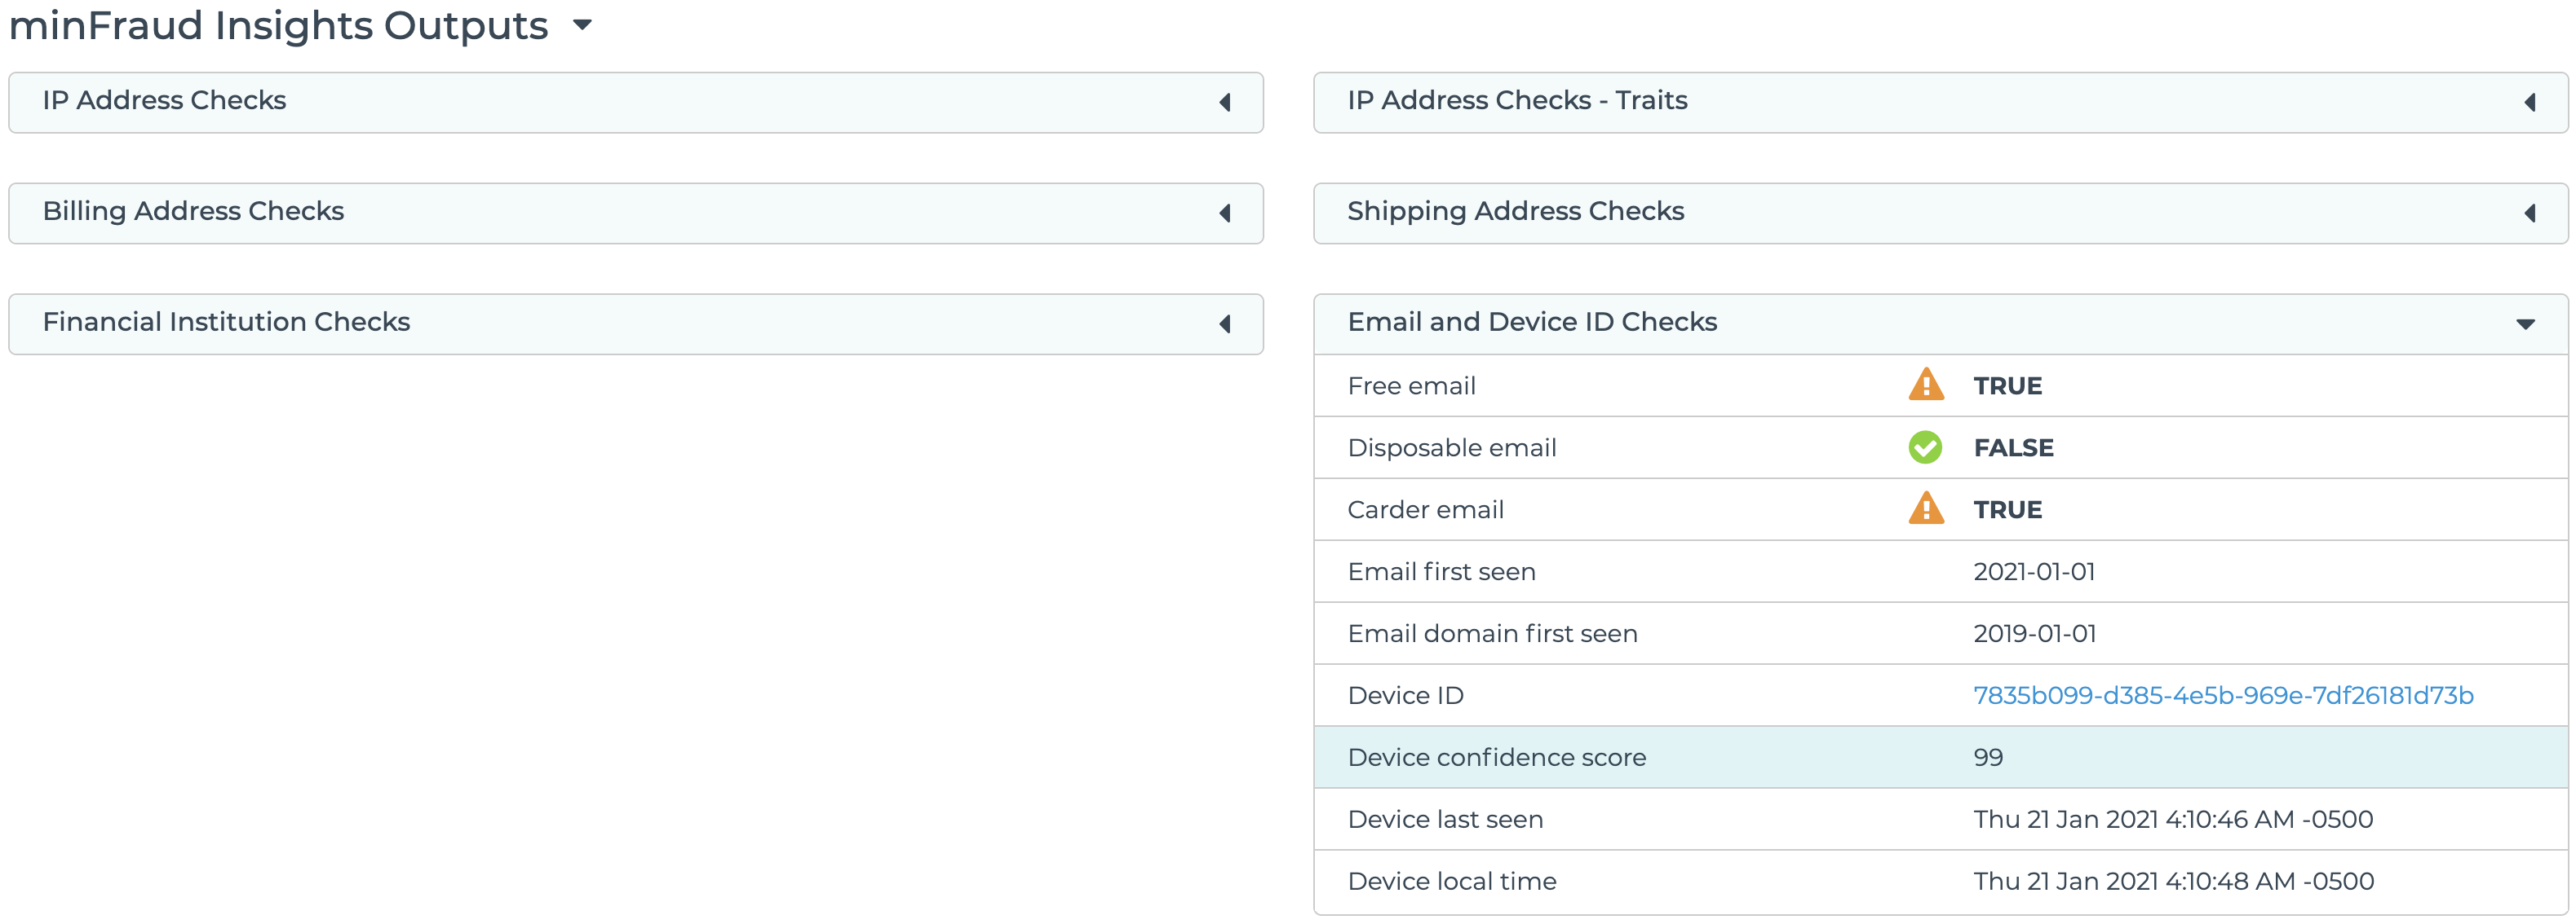Click the Shipping Address Checks header title
Screen dimensions: 2576x924
click(1515, 211)
